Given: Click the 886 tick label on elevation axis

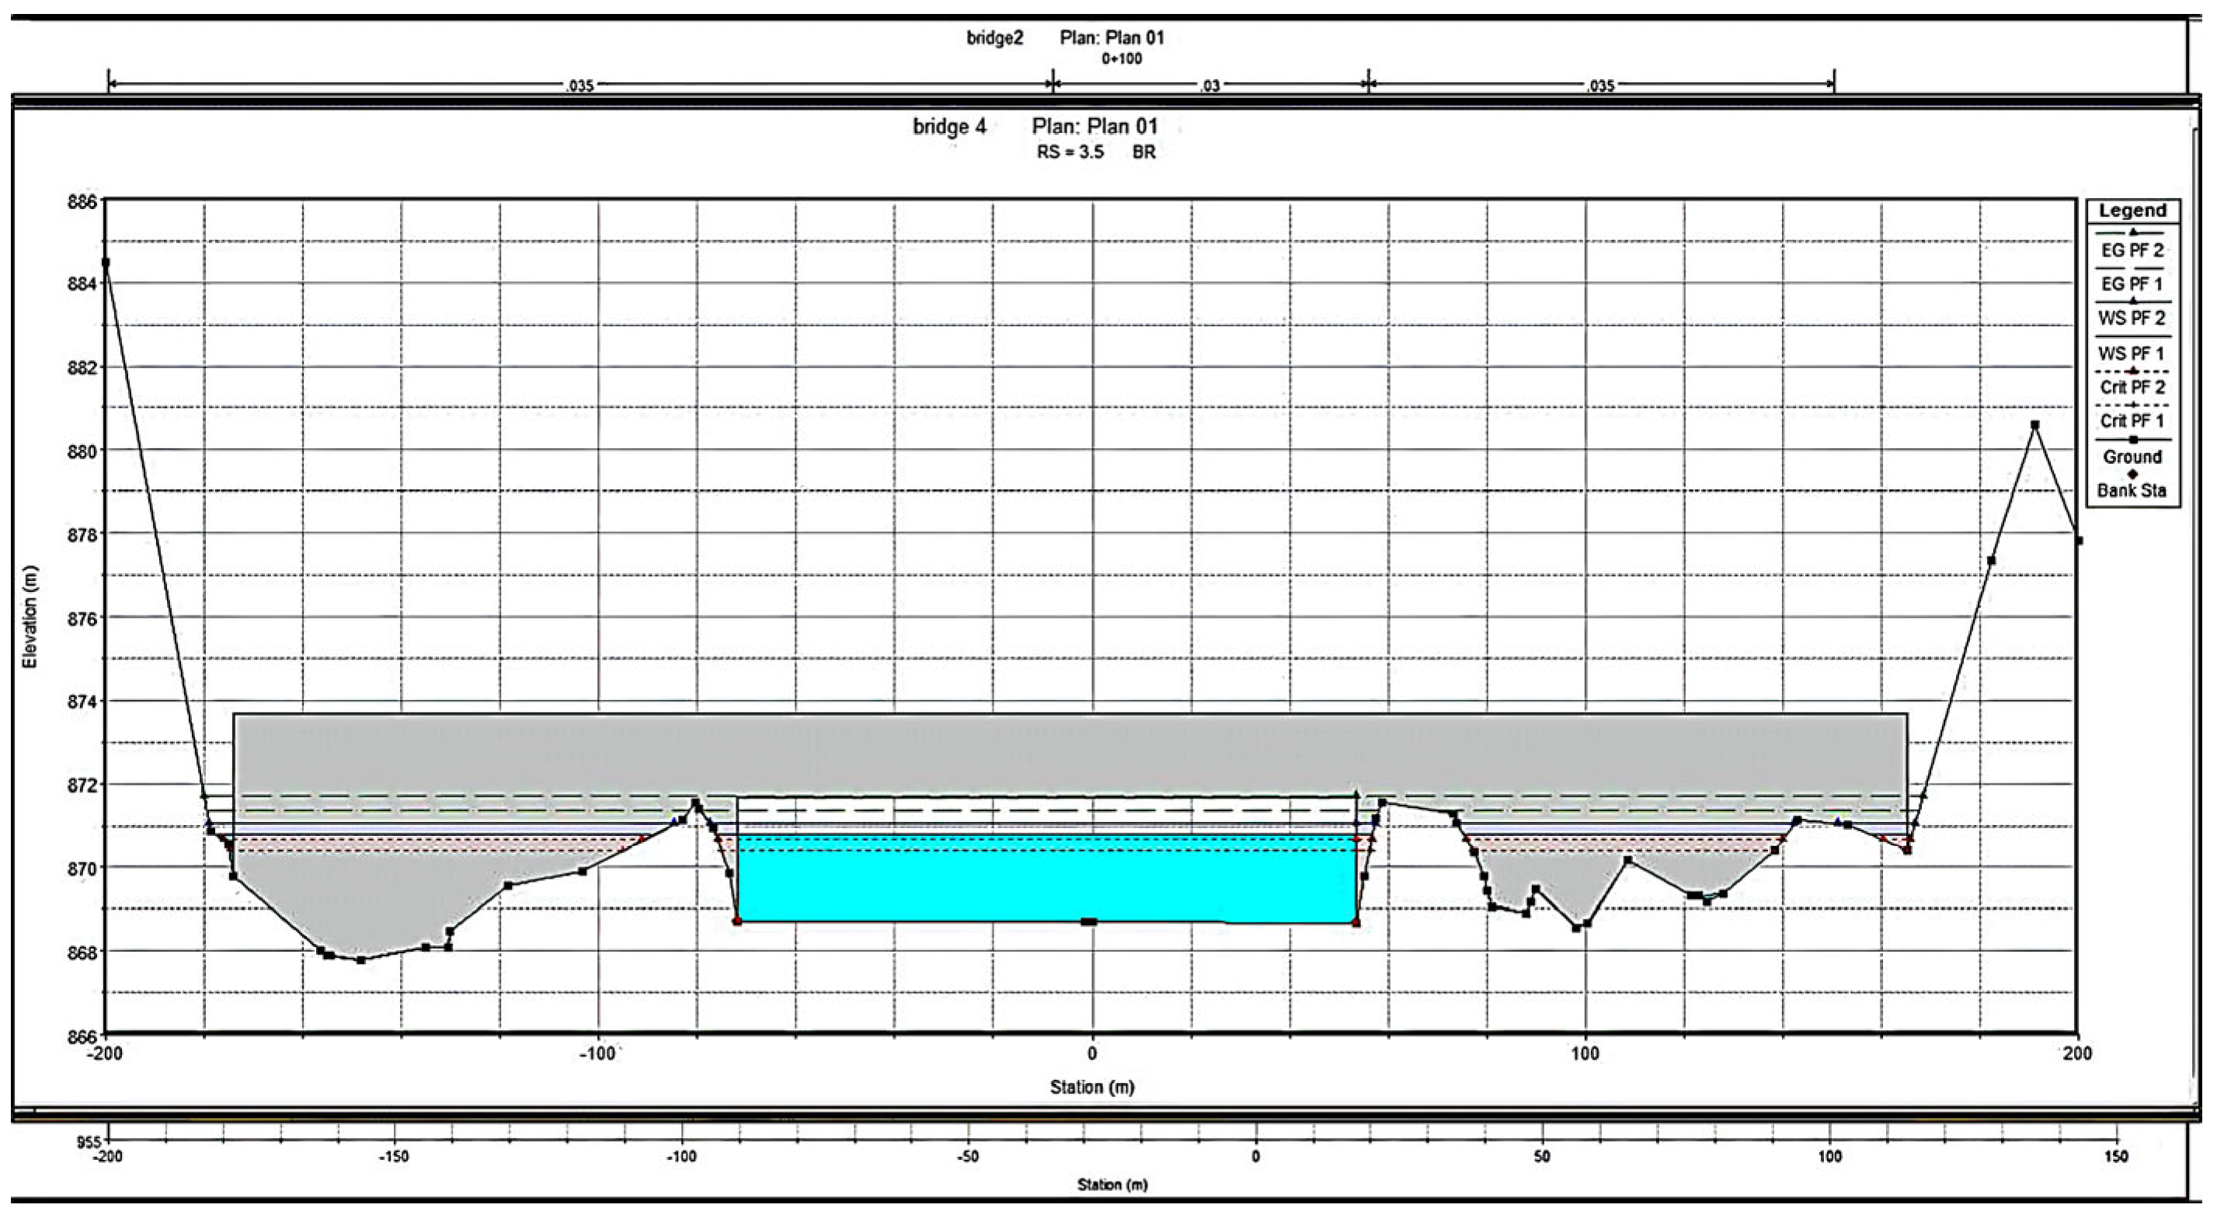Looking at the screenshot, I should coord(82,201).
